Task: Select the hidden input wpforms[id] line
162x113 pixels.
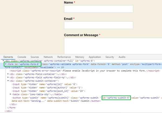Action: [45, 84]
